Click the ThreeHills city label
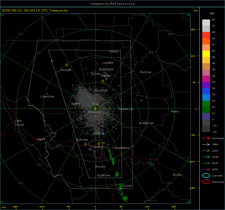 click(x=126, y=109)
